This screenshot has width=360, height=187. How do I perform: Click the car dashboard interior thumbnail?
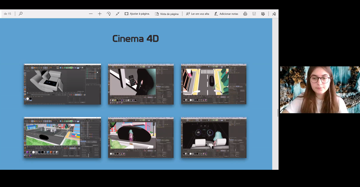point(214,138)
